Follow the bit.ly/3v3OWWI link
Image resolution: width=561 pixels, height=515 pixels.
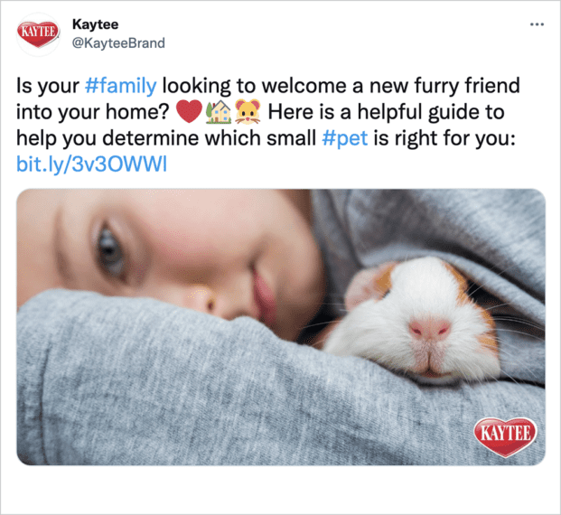[x=91, y=164]
